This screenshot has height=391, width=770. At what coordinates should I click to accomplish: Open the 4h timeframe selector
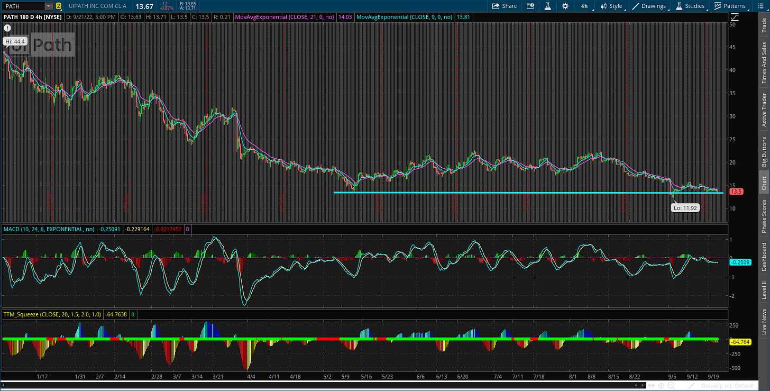(x=584, y=6)
